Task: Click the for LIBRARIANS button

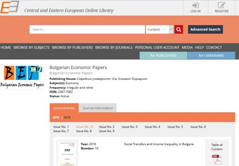Action: click(x=211, y=55)
